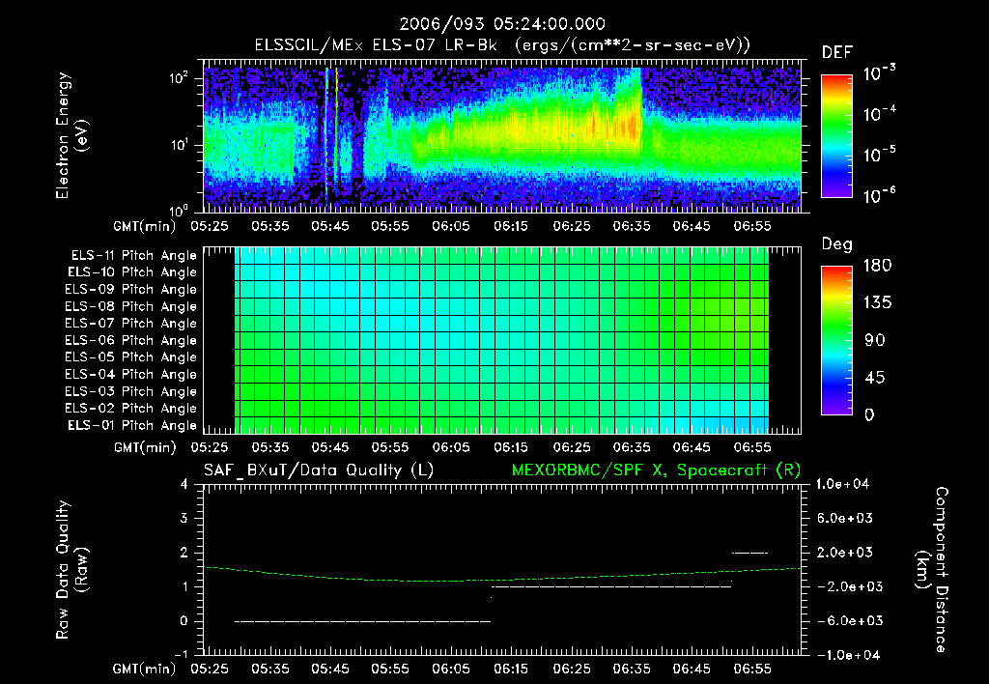Click the 'ELS-04 Pitch Angle' row label
The height and width of the screenshot is (684, 989).
pos(131,375)
